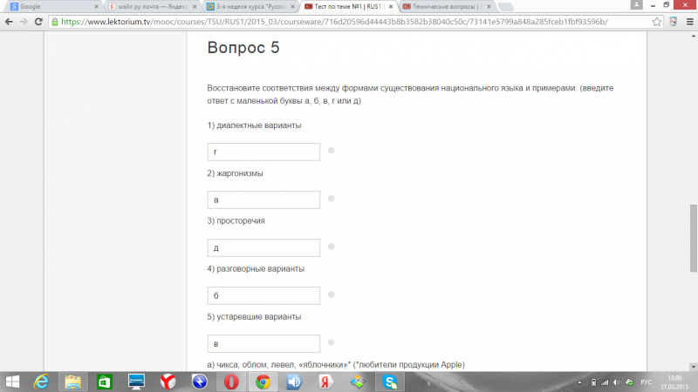Image resolution: width=698 pixels, height=392 pixels.
Task: Click the volume tray icon
Action: (617, 382)
